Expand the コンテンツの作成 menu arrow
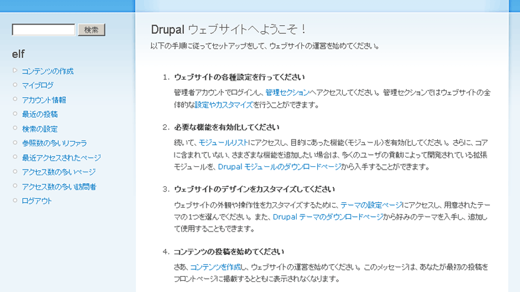520x292 pixels. [15, 71]
